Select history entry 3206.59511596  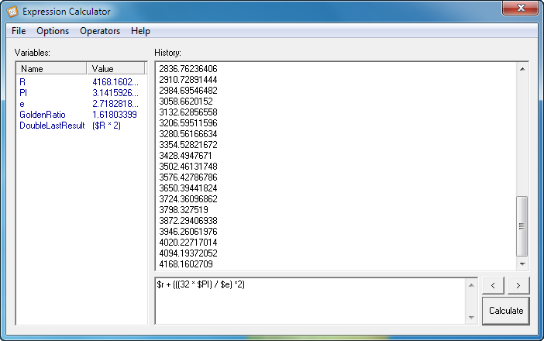pyautogui.click(x=188, y=122)
